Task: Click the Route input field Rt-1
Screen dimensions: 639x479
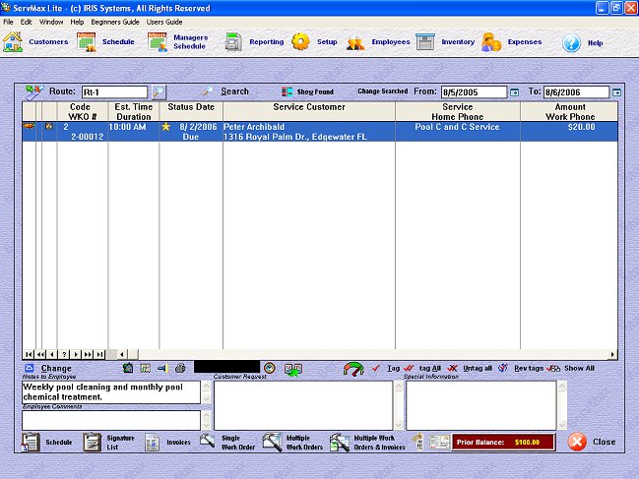Action: pyautogui.click(x=114, y=92)
